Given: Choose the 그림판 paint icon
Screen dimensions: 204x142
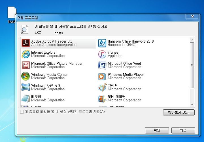Looking at the screenshot, I should [102, 87].
